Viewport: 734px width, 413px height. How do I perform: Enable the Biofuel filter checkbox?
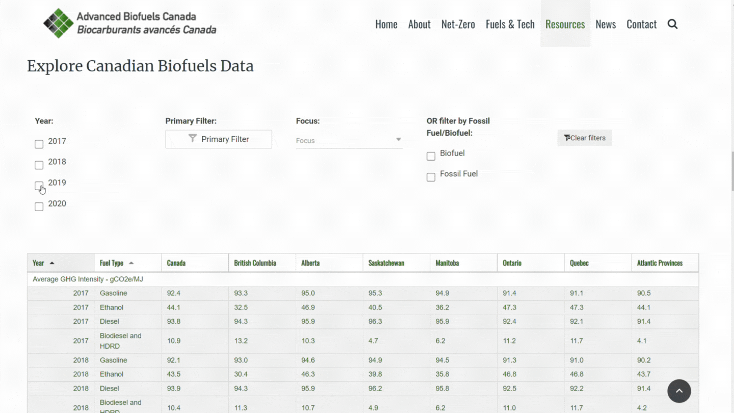click(x=431, y=156)
